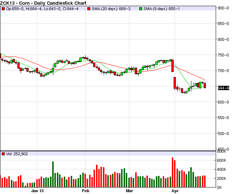Select the chart title ZCK13 - Corn
232x194 pixels.
coord(43,3)
